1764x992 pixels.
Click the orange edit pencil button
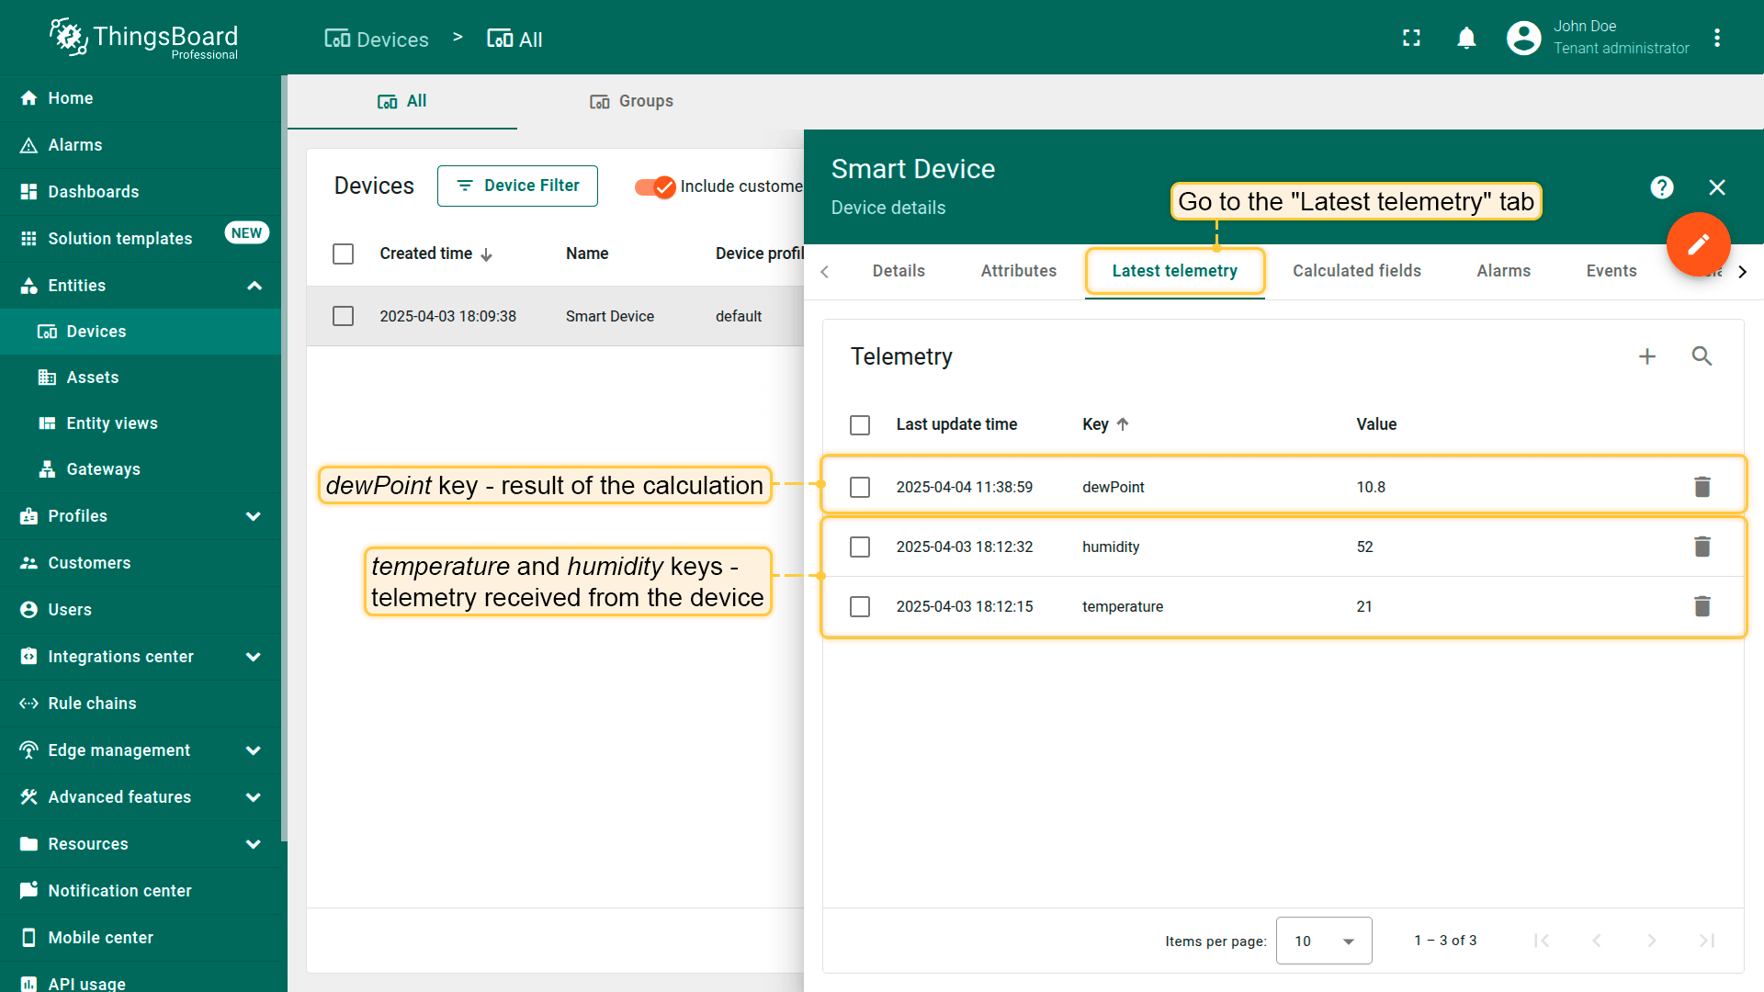[1698, 244]
